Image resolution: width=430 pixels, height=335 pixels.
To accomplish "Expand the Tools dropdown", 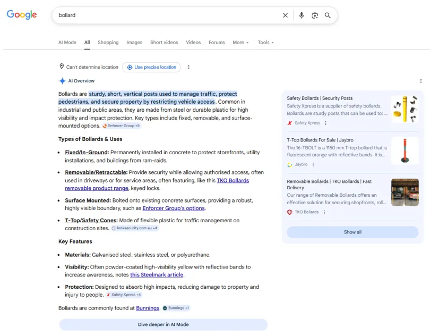I will [x=265, y=43].
